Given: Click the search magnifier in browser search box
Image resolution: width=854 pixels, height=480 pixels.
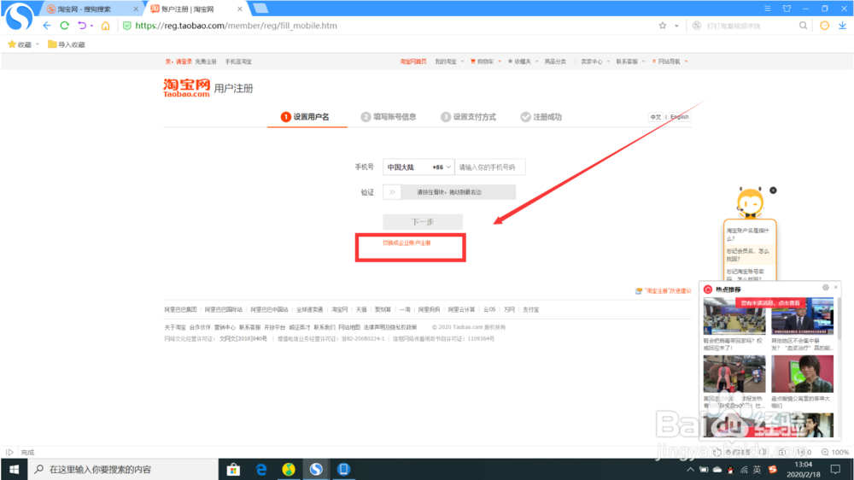Looking at the screenshot, I should tap(803, 26).
